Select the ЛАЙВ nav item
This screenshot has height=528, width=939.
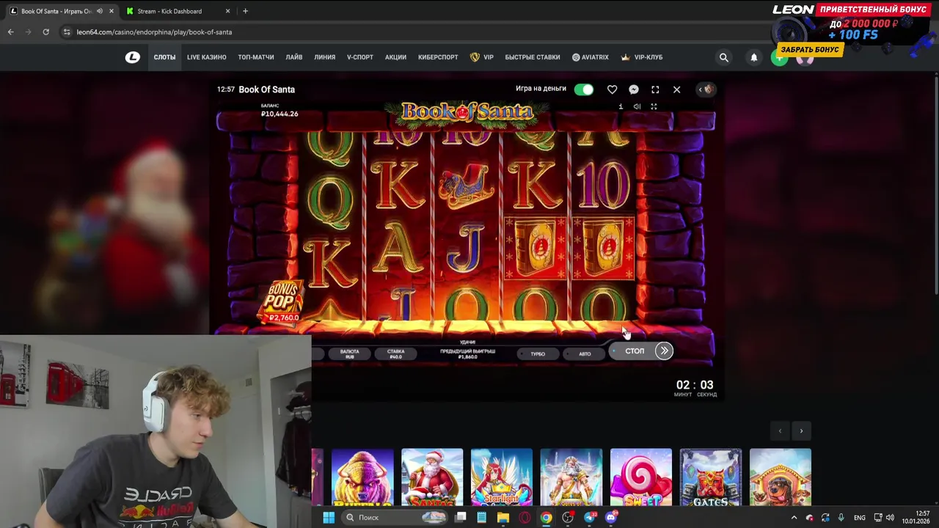point(294,57)
